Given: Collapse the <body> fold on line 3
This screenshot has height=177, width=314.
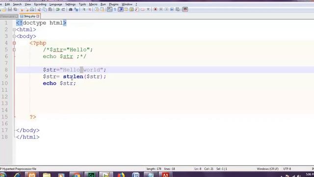Looking at the screenshot, I should [x=14, y=36].
